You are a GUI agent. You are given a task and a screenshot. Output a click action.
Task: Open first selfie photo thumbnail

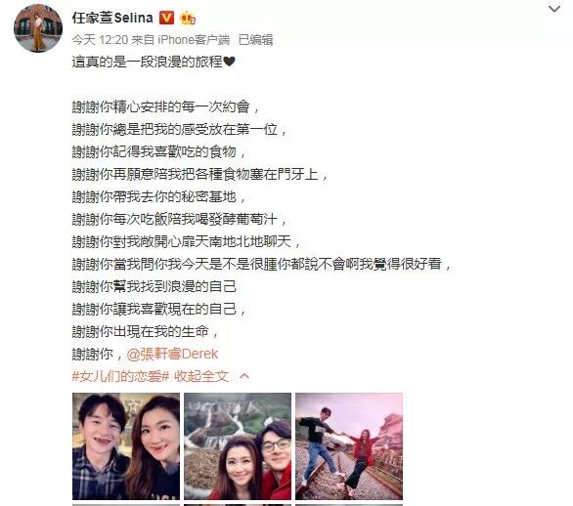pyautogui.click(x=126, y=446)
